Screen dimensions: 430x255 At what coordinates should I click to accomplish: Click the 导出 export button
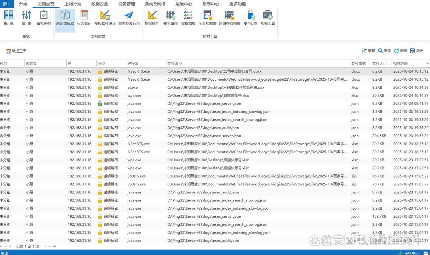pos(417,51)
